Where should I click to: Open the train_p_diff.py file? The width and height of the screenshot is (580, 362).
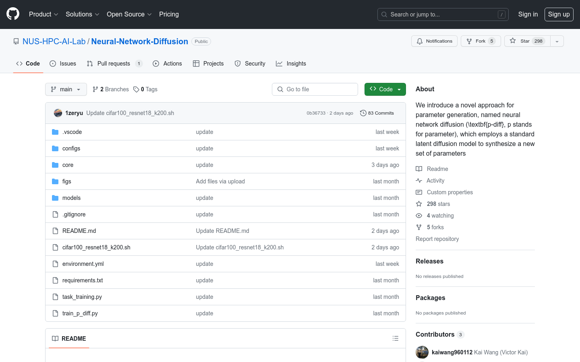(80, 313)
